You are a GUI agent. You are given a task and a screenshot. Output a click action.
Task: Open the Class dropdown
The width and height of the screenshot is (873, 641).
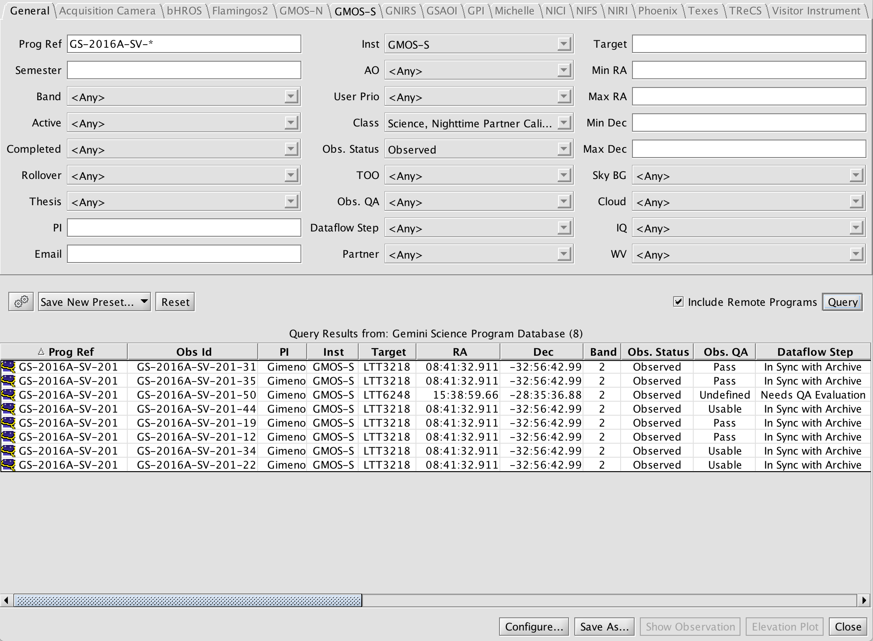479,123
